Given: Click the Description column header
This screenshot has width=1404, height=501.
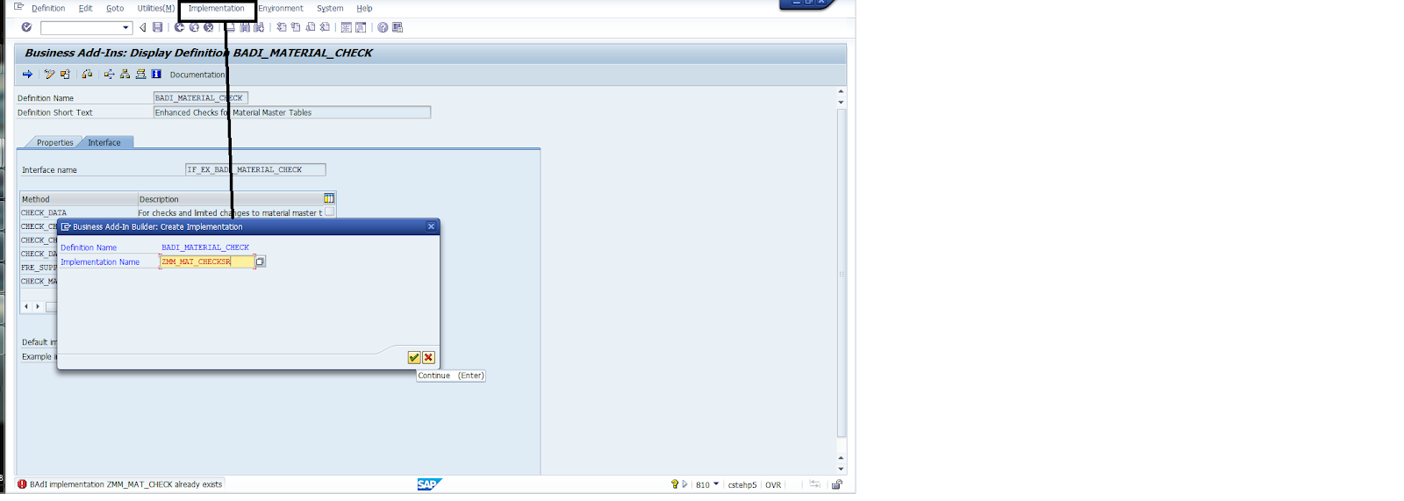Looking at the screenshot, I should (x=230, y=199).
